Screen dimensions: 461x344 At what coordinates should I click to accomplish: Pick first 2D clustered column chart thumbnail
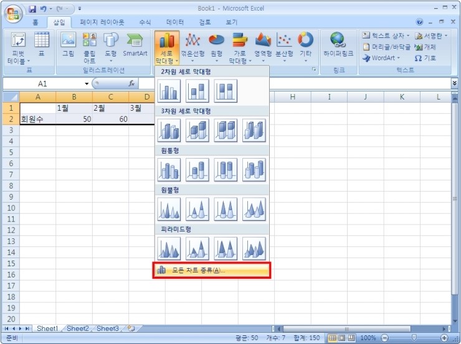(169, 91)
